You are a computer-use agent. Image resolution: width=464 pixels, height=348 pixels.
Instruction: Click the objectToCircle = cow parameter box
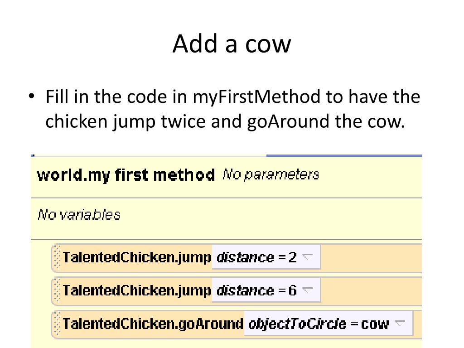click(x=329, y=324)
